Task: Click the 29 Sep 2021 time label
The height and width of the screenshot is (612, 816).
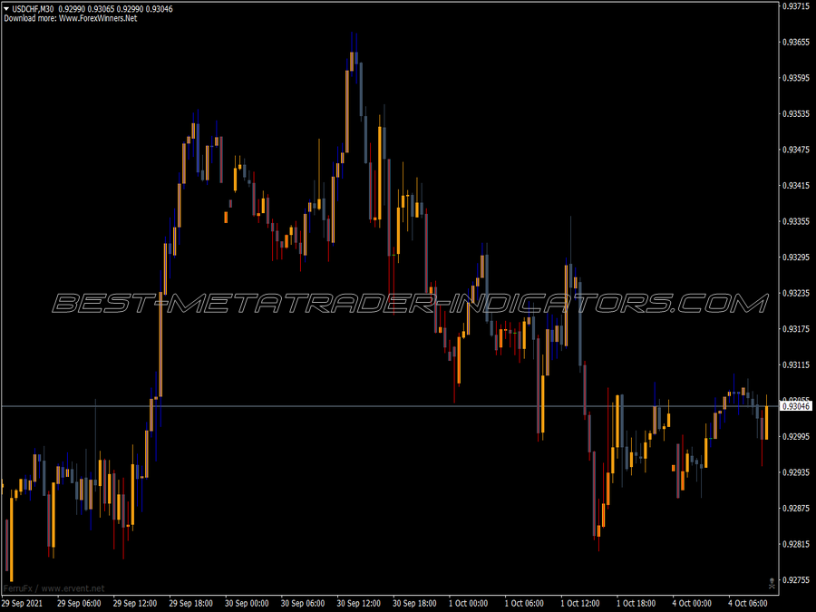Action: (22, 604)
